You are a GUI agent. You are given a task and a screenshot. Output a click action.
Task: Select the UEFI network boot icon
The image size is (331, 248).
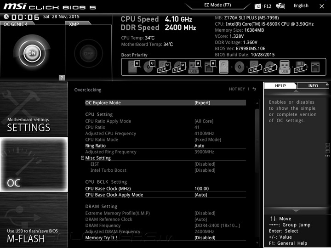[x=210, y=67]
